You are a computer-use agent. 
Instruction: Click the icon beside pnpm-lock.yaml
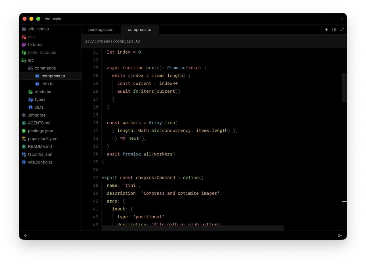[x=24, y=139]
